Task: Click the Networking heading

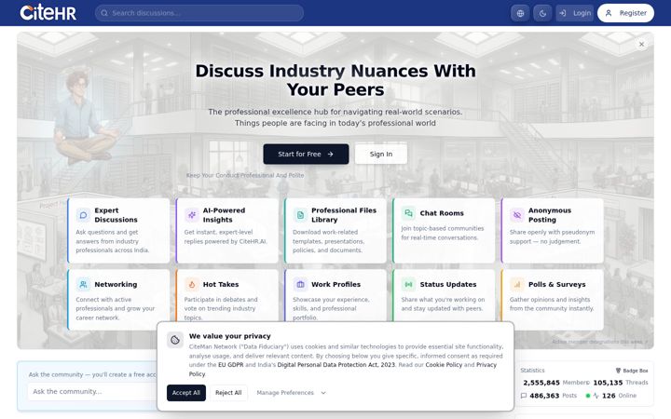Action: point(116,284)
